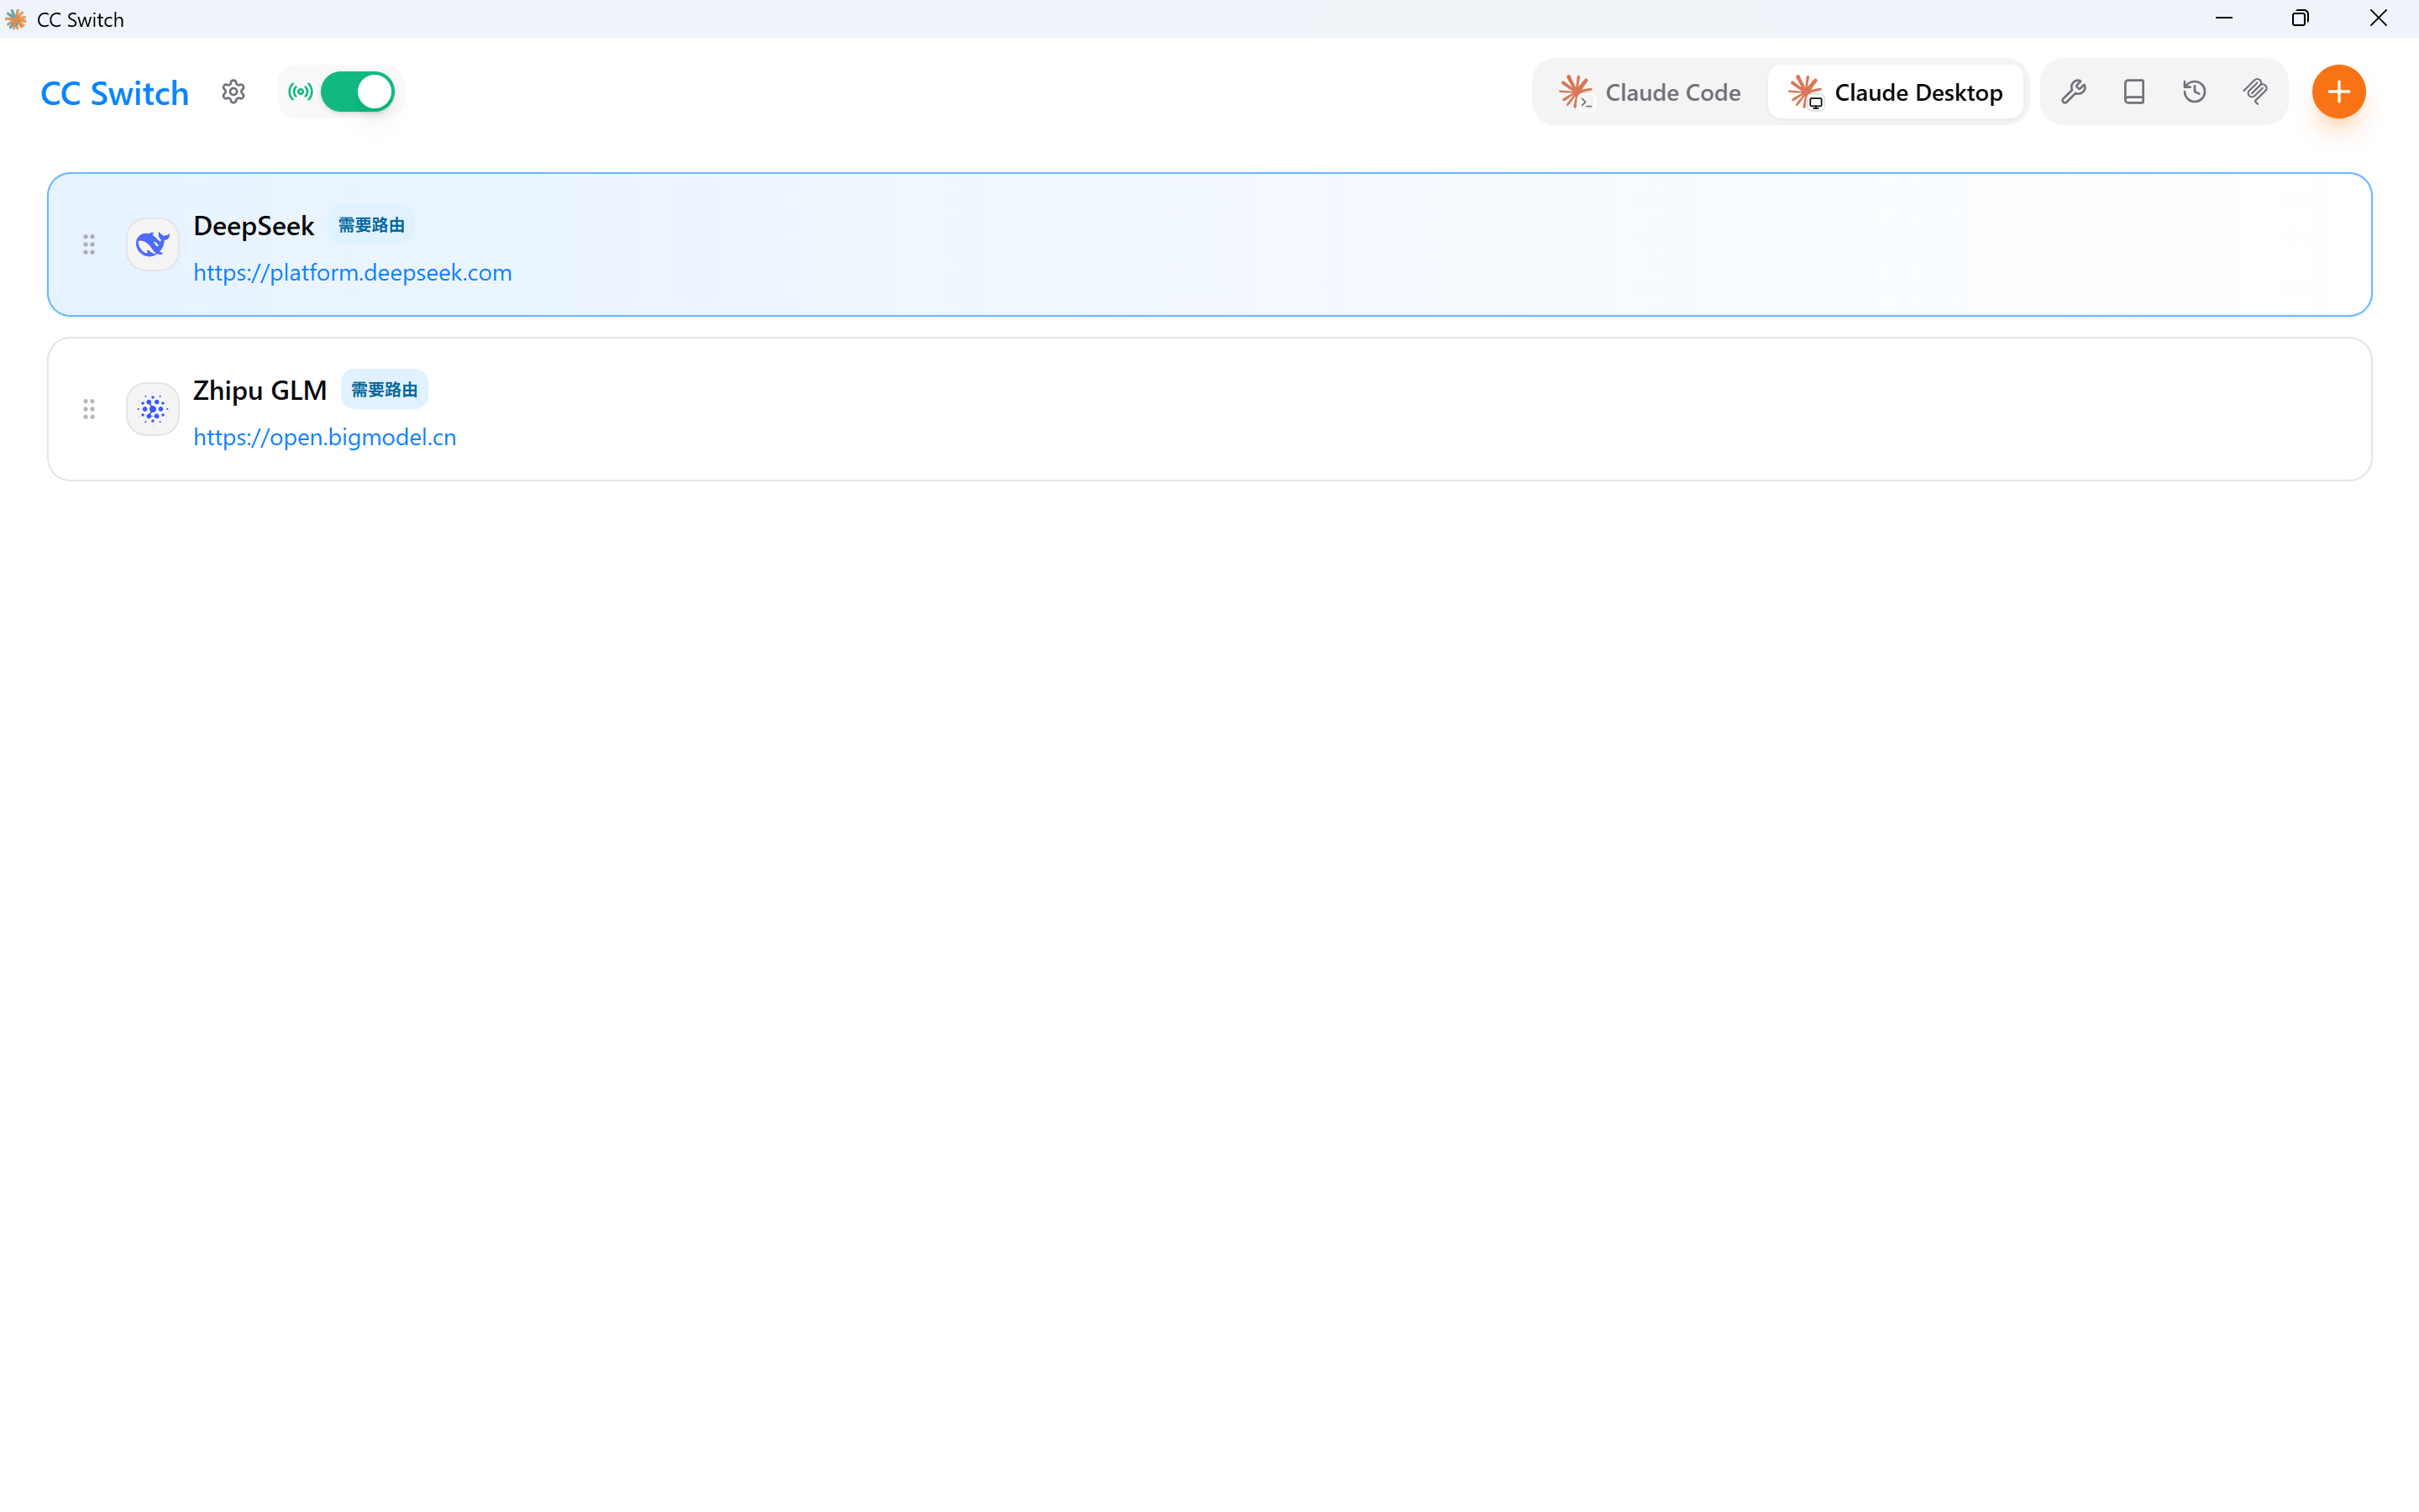Open the book icon in the toolbar
The width and height of the screenshot is (2419, 1512).
click(x=2134, y=92)
